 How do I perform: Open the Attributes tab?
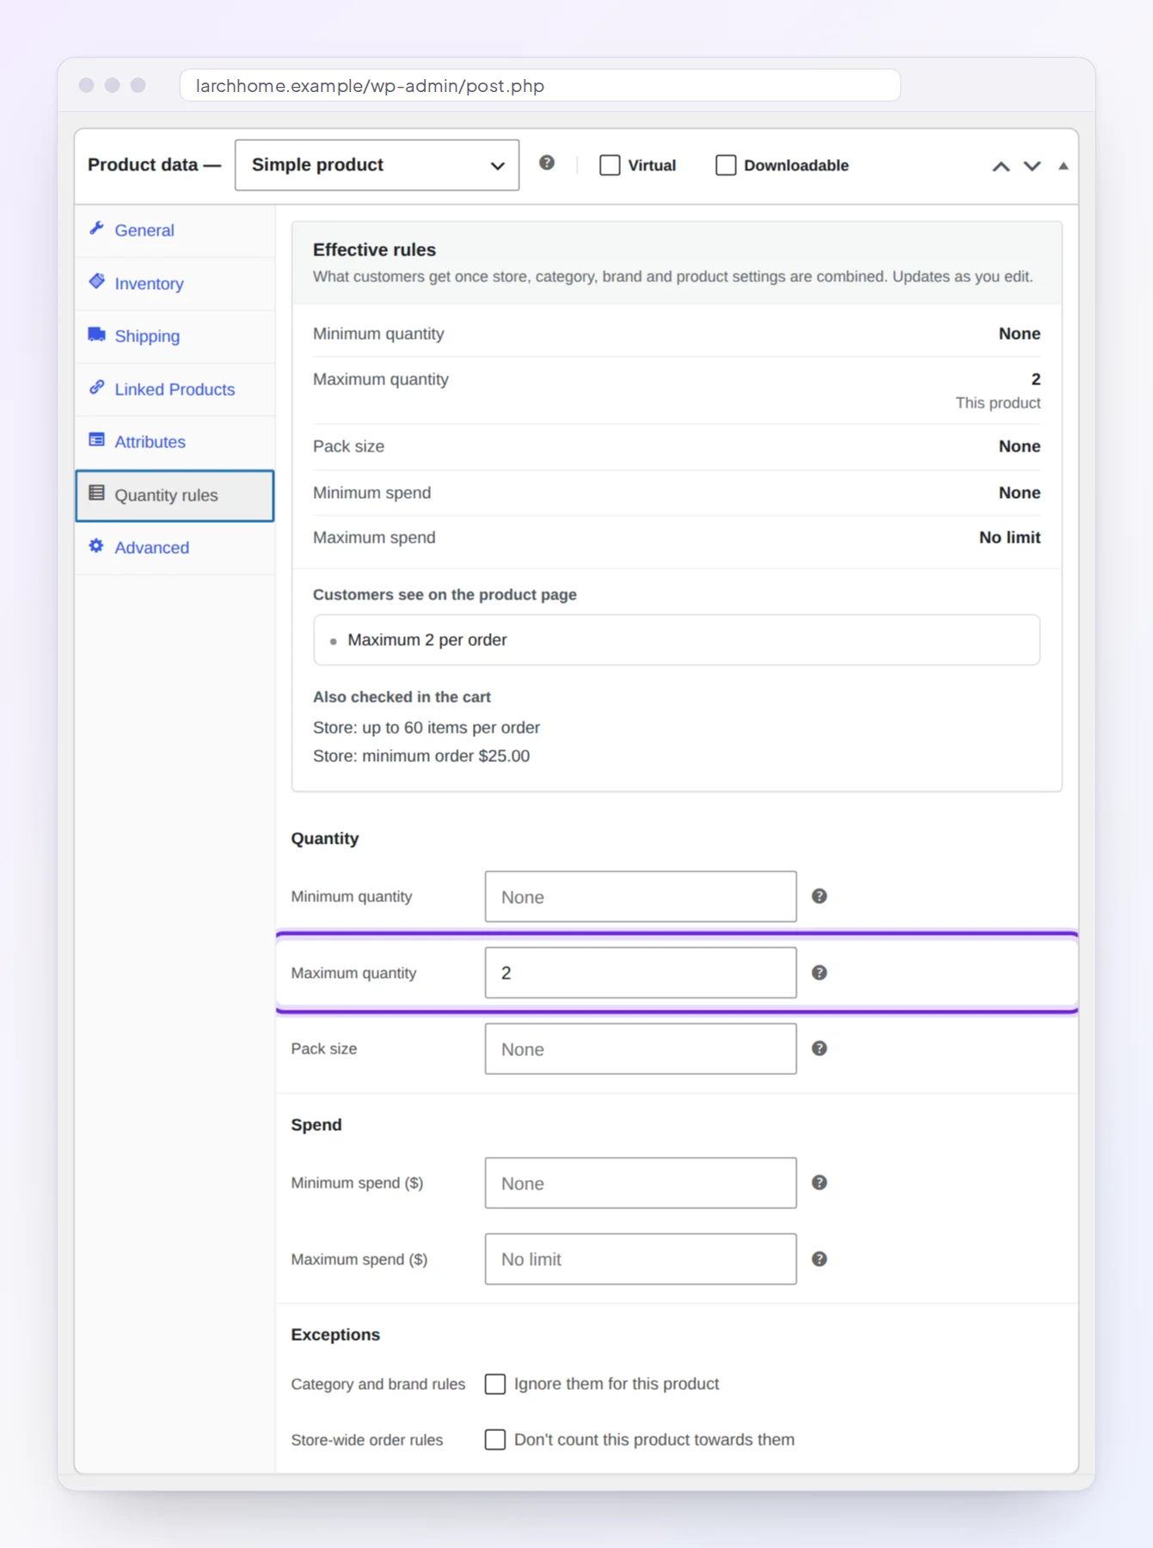tap(175, 442)
